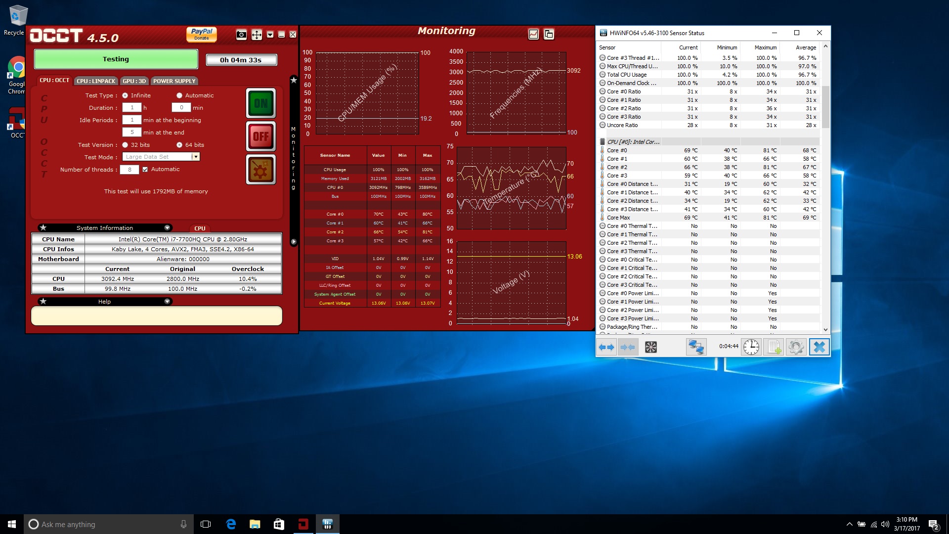This screenshot has height=534, width=949.
Task: Click OCCT settings gear button
Action: pyautogui.click(x=260, y=170)
